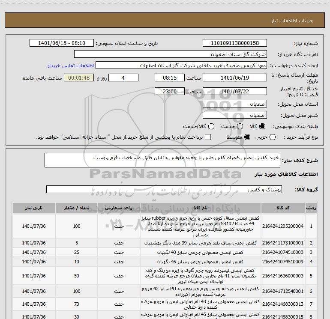
Task: Click the product name with سایز 39 مدل تایگر
Action: point(201,243)
